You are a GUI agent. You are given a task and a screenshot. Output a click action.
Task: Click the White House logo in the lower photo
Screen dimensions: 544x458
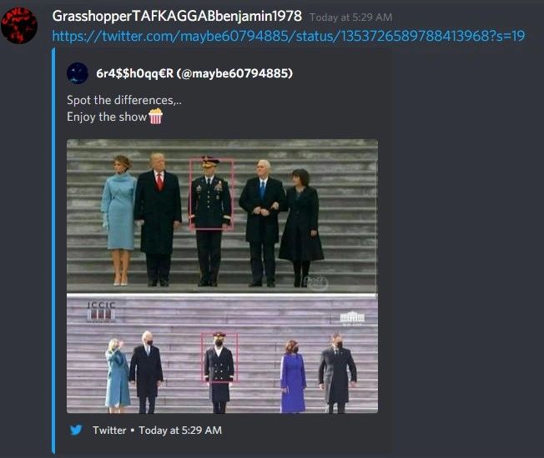click(x=352, y=318)
